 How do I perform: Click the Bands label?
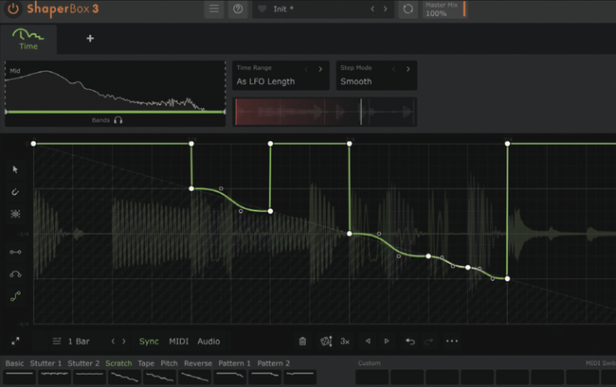coord(100,120)
